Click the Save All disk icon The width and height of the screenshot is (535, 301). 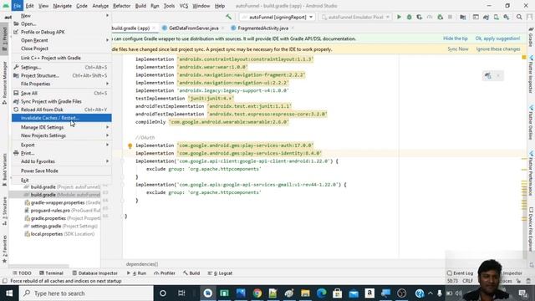[x=16, y=93]
